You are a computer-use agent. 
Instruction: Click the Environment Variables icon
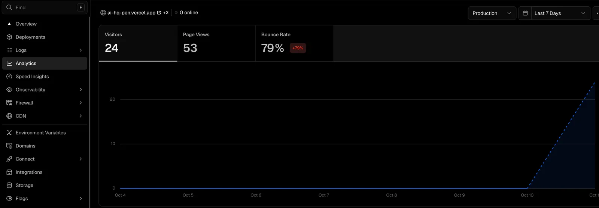pos(9,133)
